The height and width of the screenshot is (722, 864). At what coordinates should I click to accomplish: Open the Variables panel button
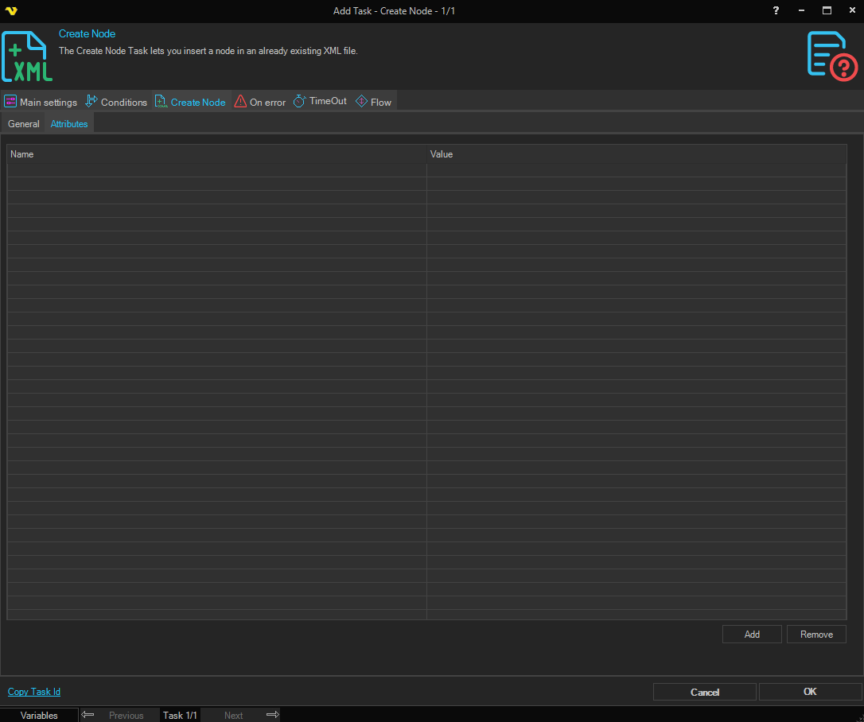[39, 715]
